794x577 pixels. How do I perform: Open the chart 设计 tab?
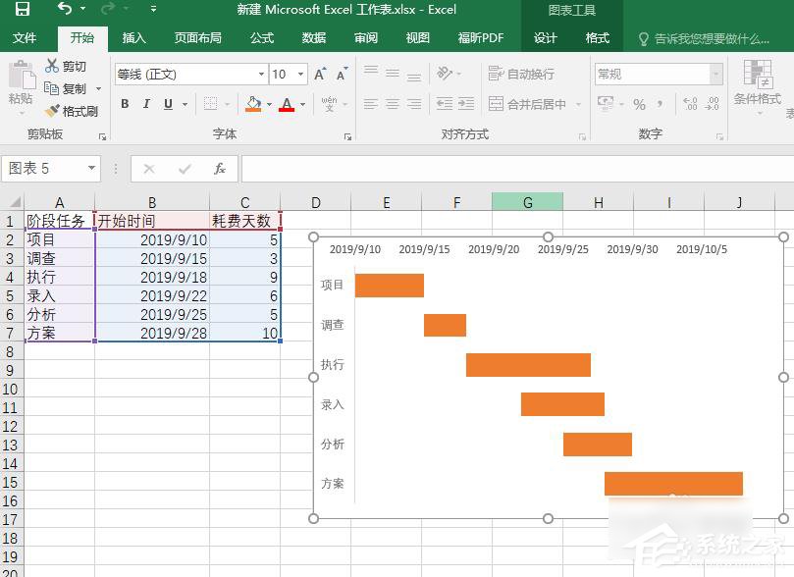coord(544,39)
